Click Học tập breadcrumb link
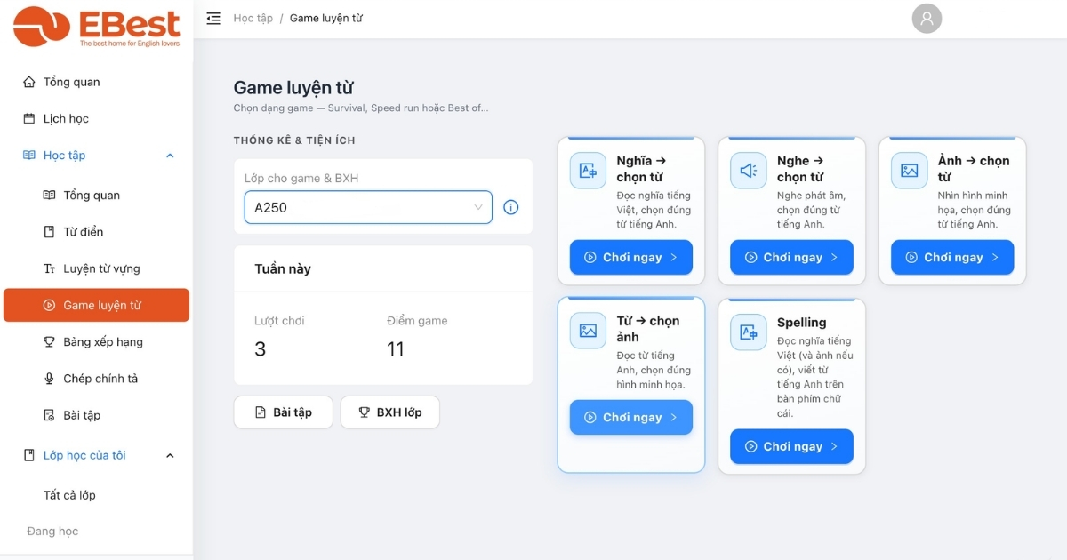 [253, 18]
